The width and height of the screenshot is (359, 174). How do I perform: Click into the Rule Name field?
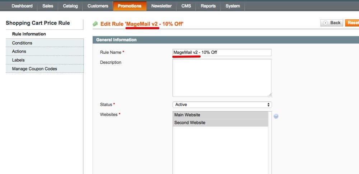(222, 52)
